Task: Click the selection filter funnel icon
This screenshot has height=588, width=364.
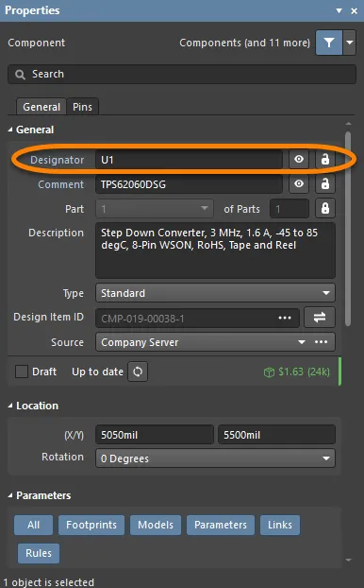Action: [329, 43]
